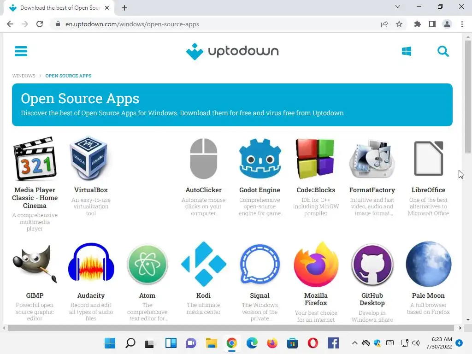Open the Uptodown hamburger menu
Screen dimensions: 472x354
(21, 51)
